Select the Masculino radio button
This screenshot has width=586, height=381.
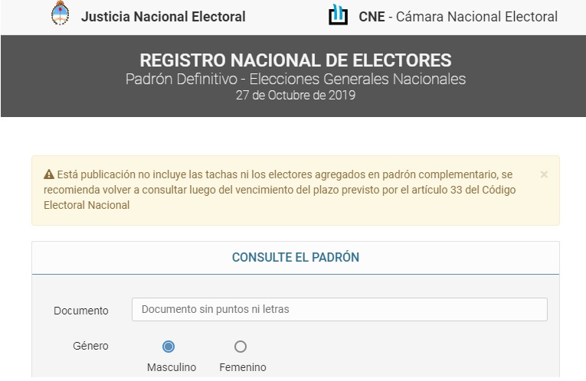coord(169,347)
